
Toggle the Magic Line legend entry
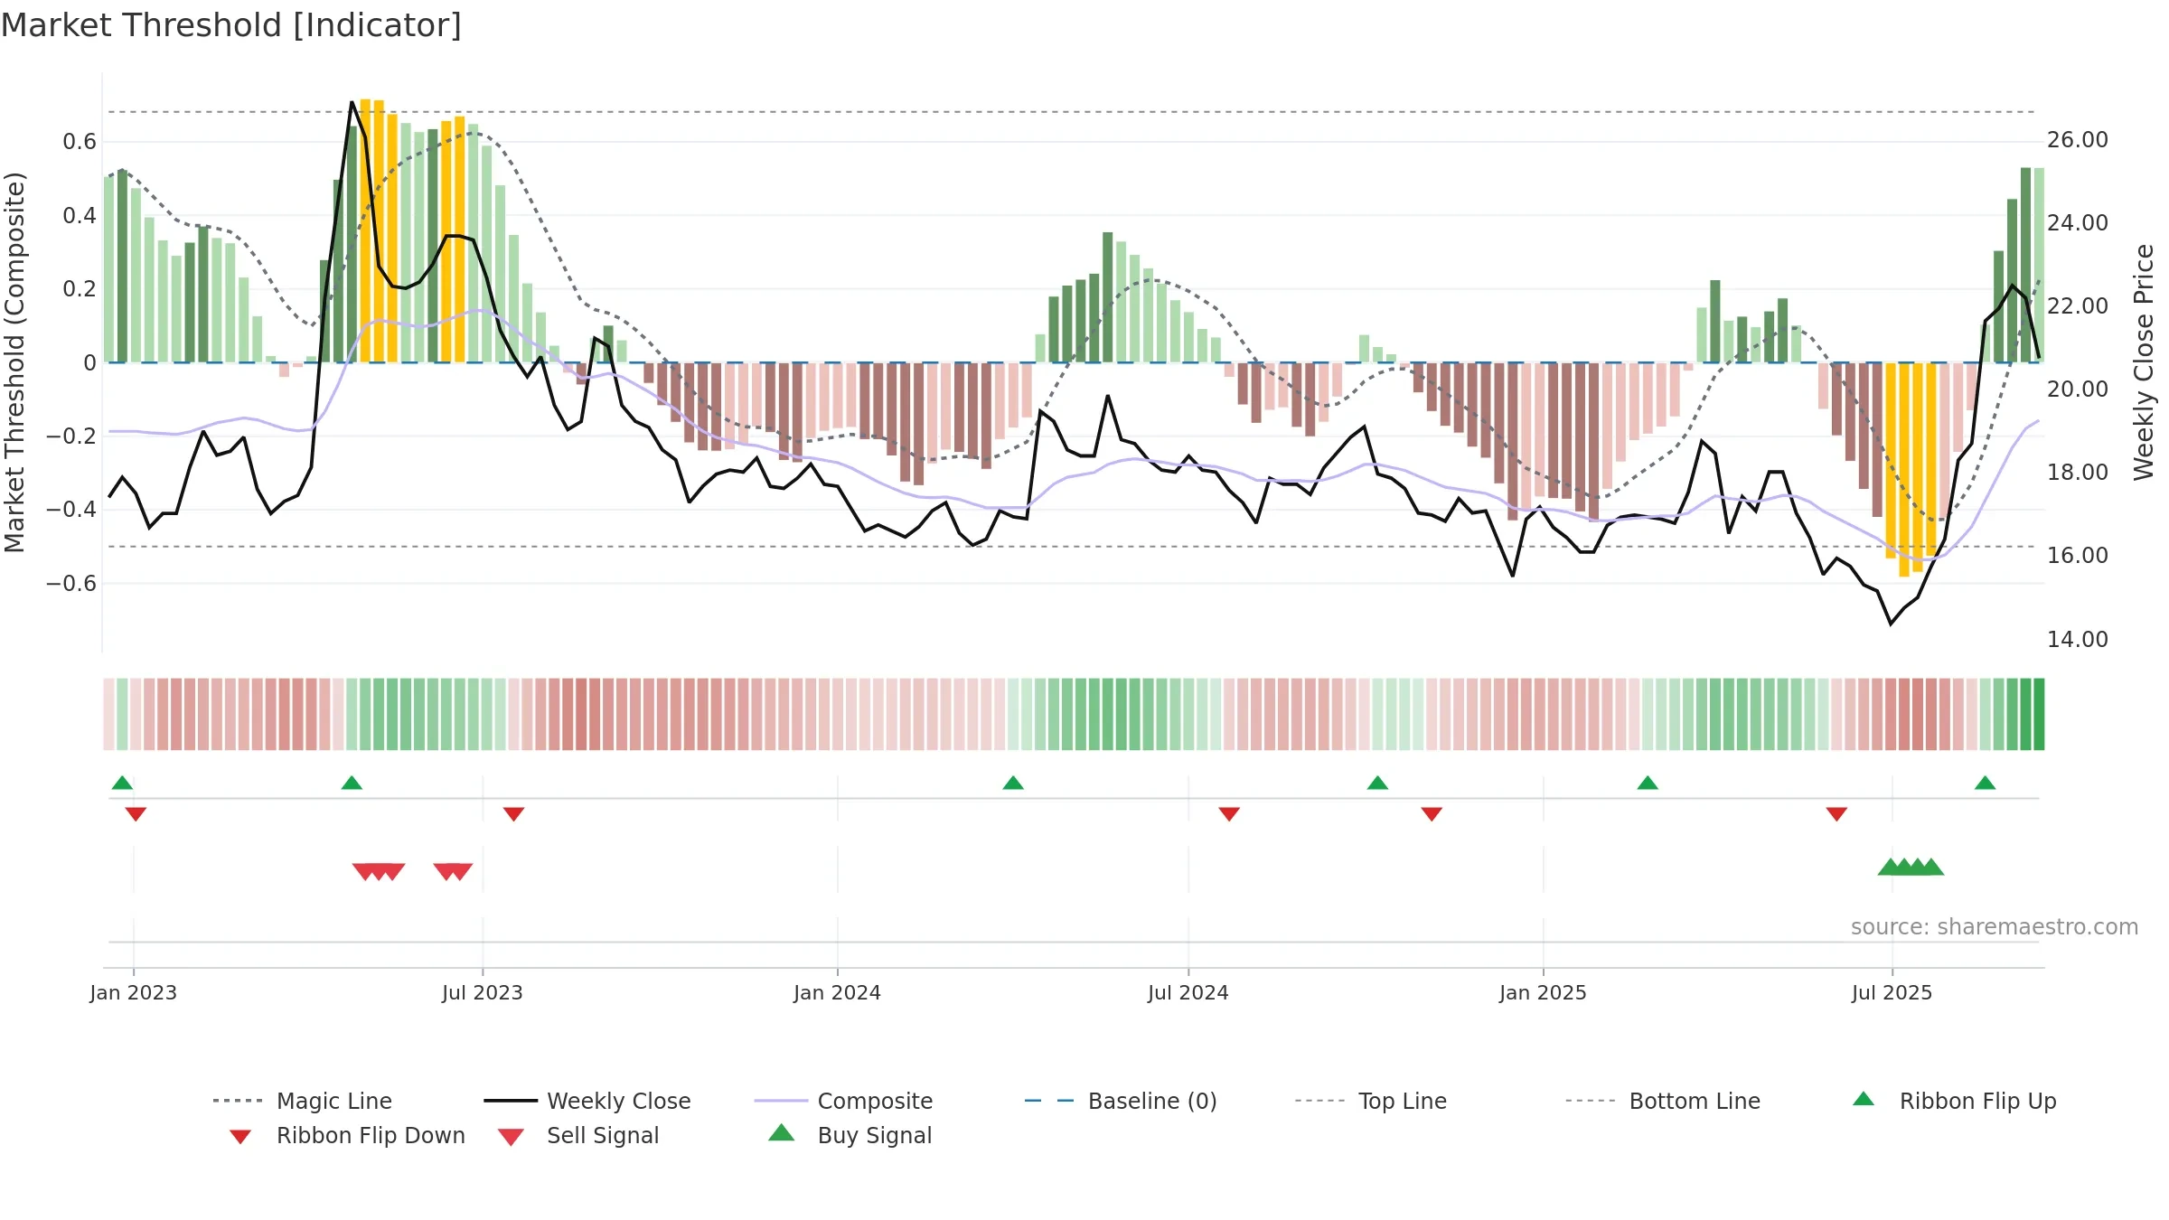(x=303, y=1101)
